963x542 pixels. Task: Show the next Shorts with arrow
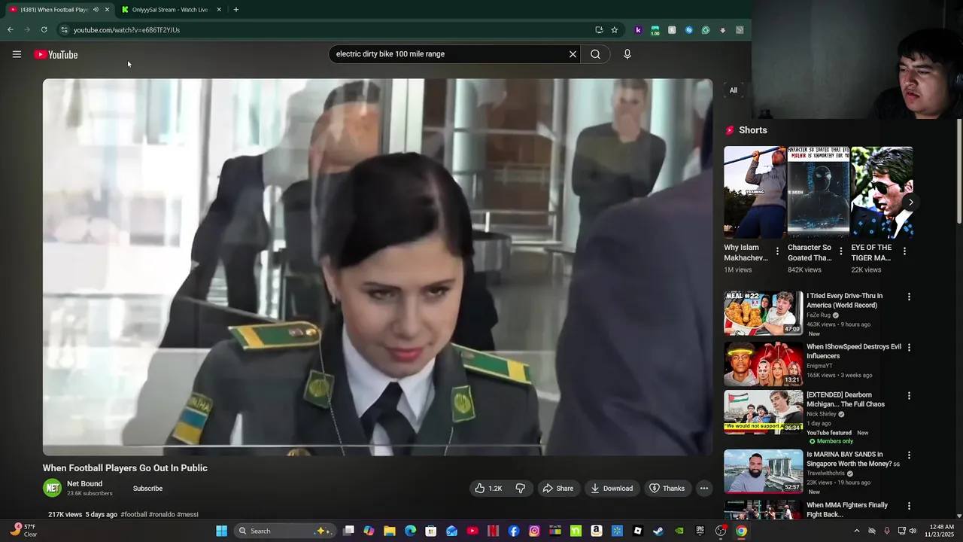click(910, 202)
